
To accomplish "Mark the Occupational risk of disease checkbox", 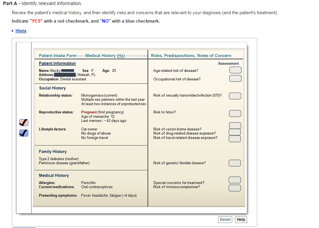I will coord(235,79).
